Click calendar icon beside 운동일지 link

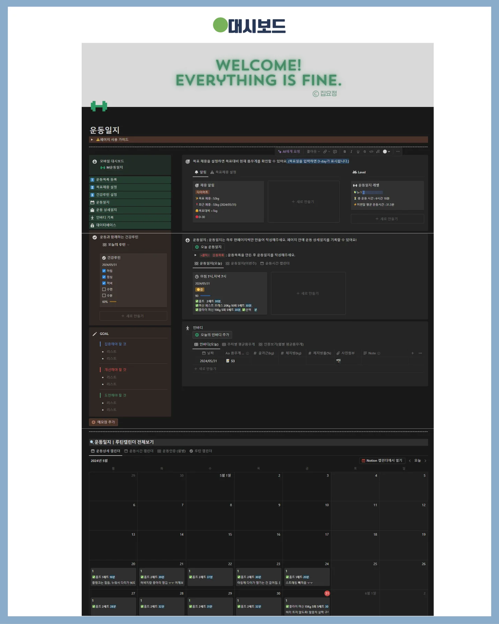(x=92, y=203)
